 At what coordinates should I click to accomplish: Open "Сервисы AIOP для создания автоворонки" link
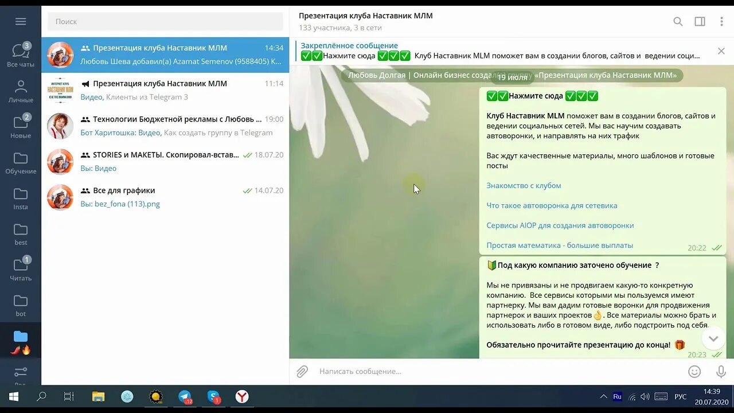(x=560, y=225)
